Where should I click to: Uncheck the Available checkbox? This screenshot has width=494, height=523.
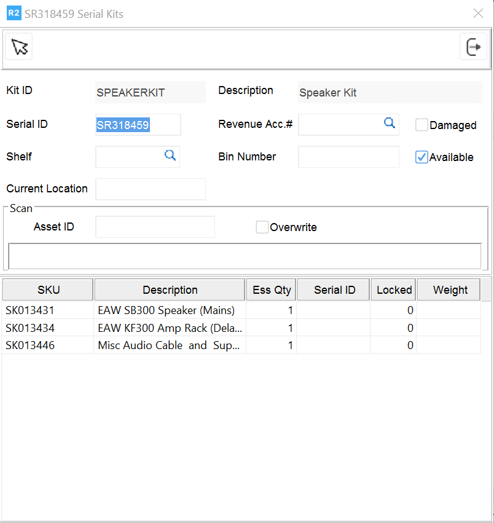(x=421, y=157)
